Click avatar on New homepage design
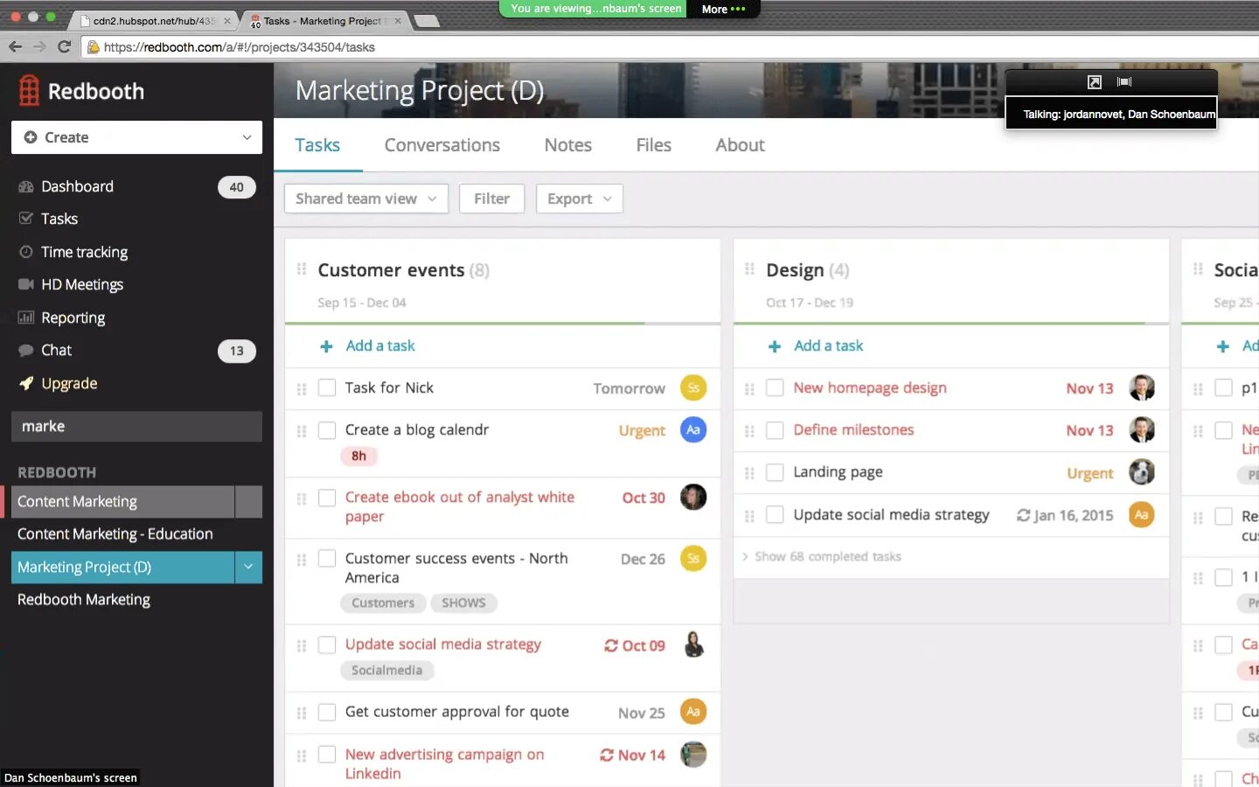 [x=1142, y=387]
